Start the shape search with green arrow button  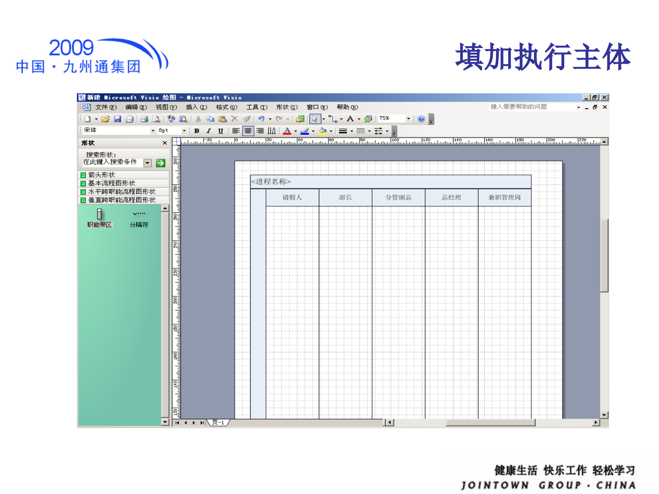(160, 163)
